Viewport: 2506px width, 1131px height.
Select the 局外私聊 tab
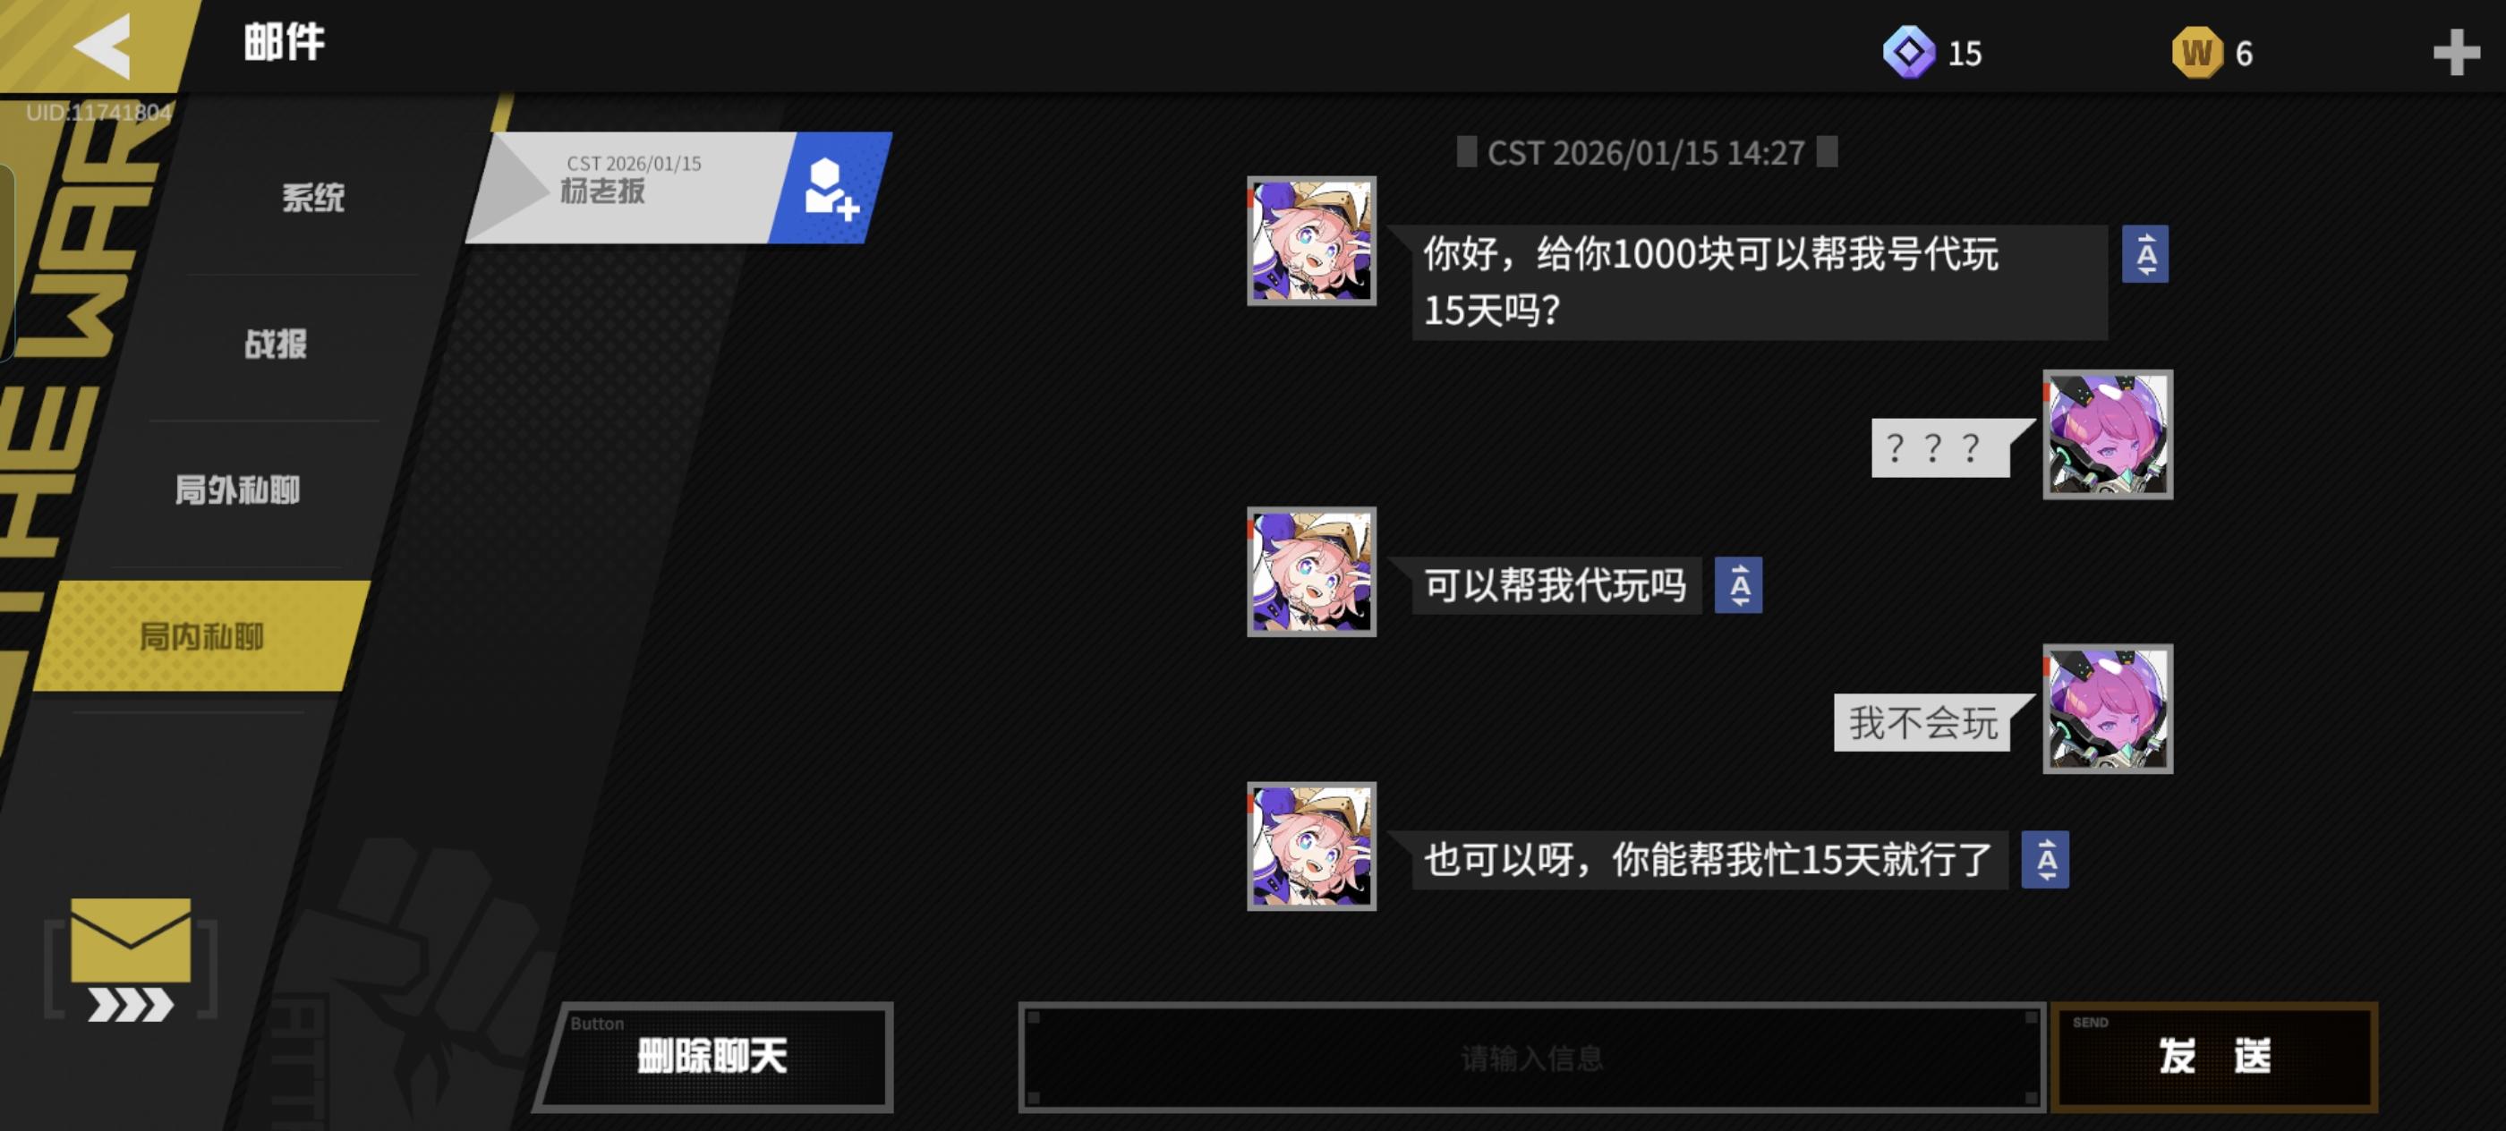click(237, 489)
